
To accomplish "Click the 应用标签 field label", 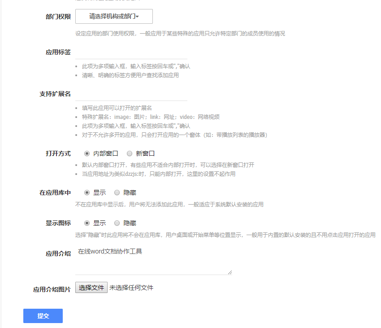I will click(58, 52).
